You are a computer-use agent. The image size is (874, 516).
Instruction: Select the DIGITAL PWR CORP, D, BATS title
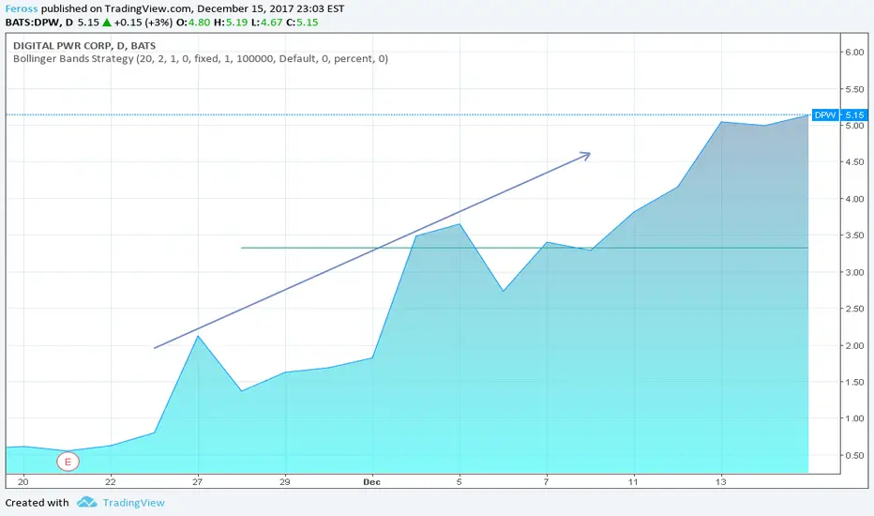tap(84, 46)
